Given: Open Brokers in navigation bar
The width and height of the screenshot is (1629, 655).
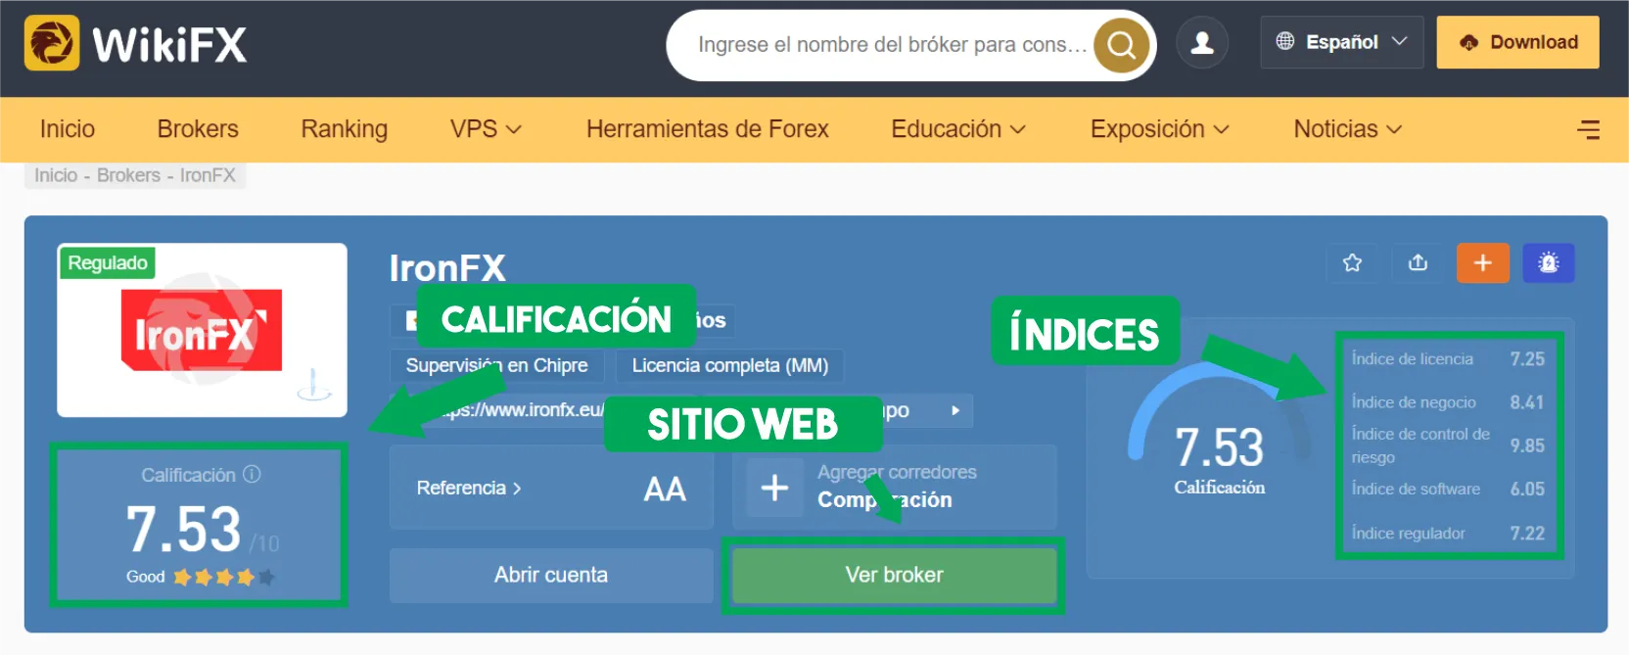Looking at the screenshot, I should click(x=198, y=129).
